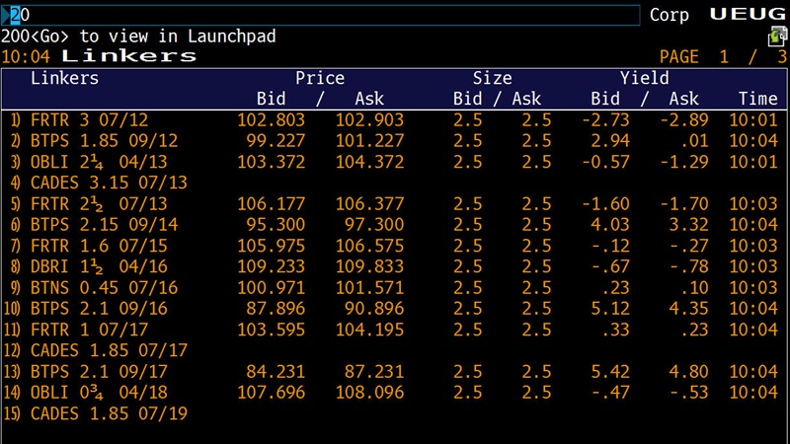
Task: Click the PAGE 1 / 3 indicator
Action: tap(723, 56)
